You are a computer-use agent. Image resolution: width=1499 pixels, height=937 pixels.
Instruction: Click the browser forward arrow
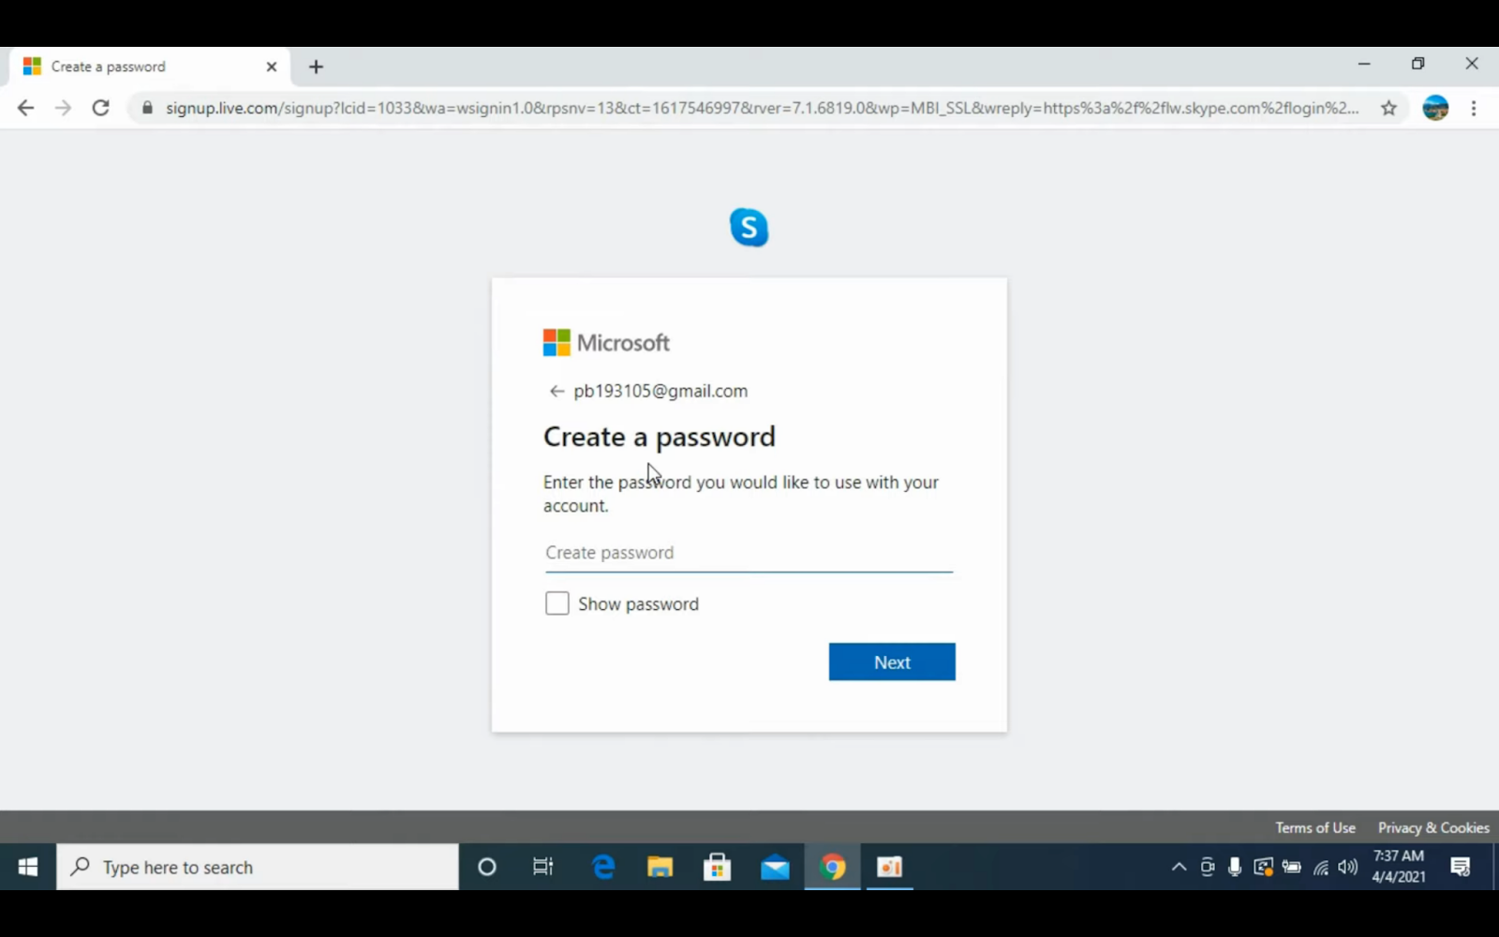pos(63,108)
